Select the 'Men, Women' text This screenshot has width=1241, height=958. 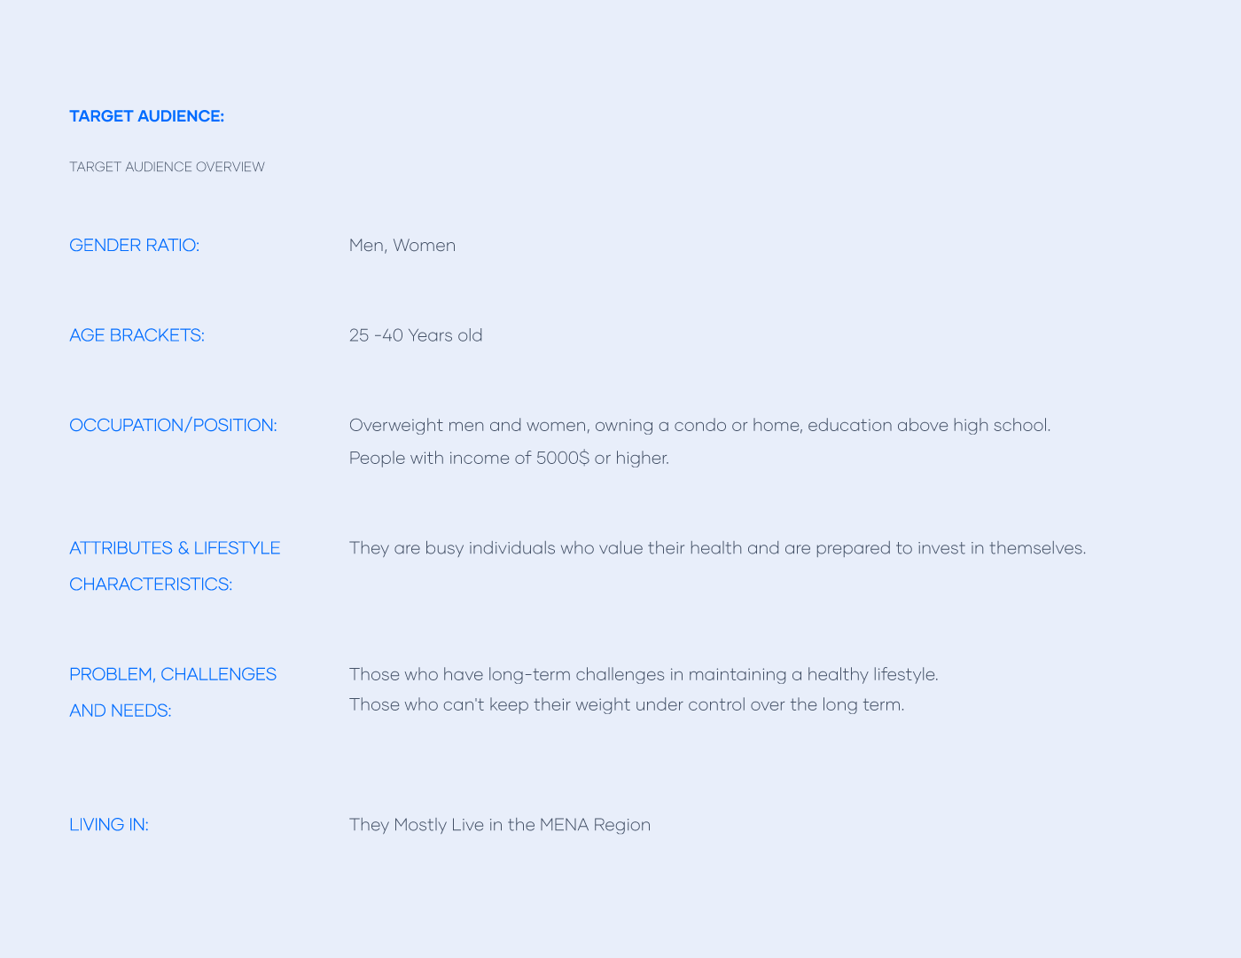pos(402,246)
